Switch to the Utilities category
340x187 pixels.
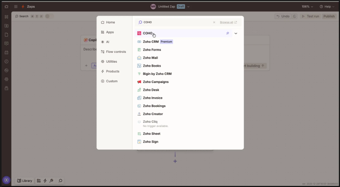pyautogui.click(x=111, y=62)
